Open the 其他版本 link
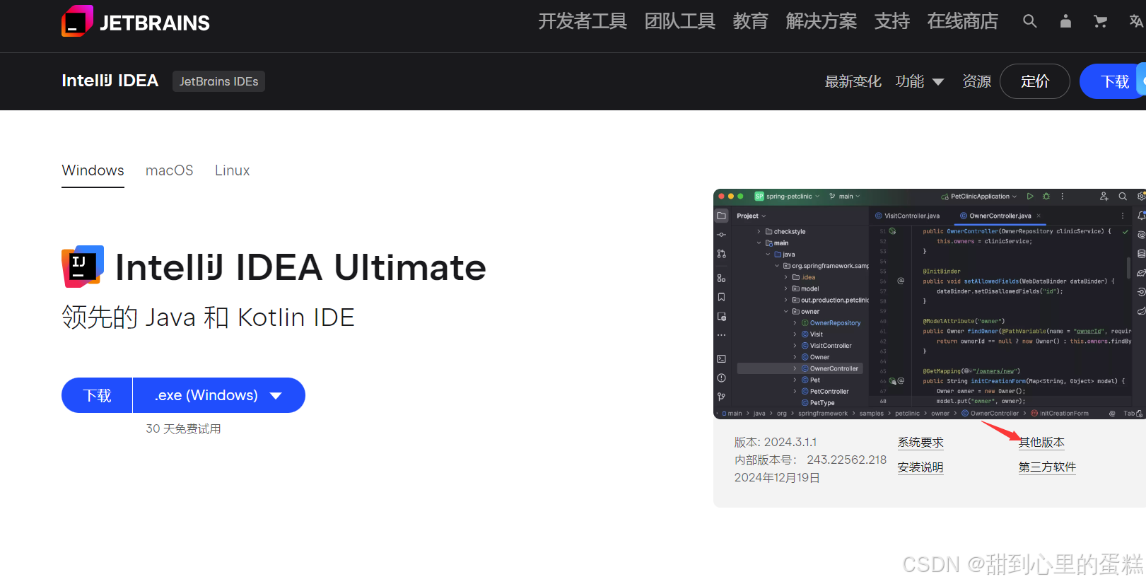1146x584 pixels. coord(1041,443)
